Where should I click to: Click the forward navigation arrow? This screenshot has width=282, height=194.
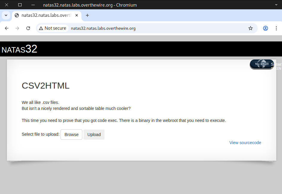[17, 28]
